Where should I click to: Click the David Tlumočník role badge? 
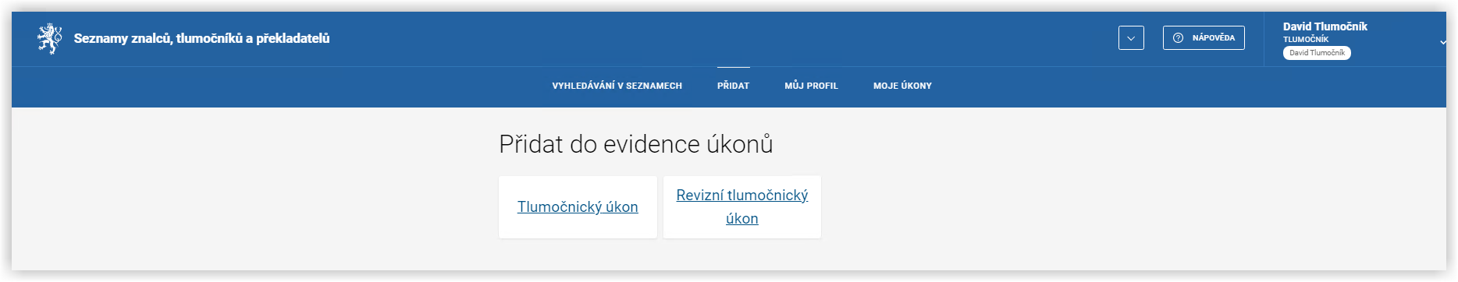(1317, 53)
